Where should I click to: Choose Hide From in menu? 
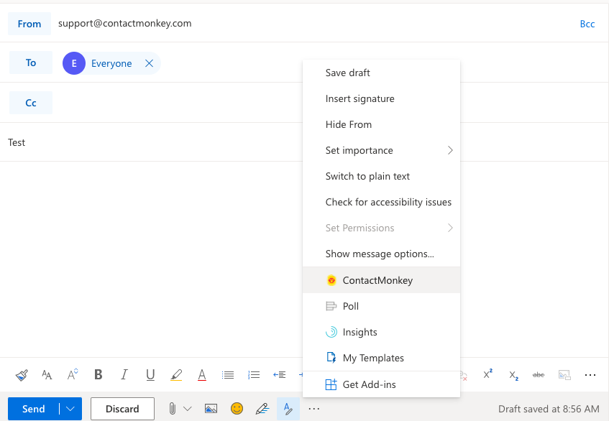pos(381,124)
